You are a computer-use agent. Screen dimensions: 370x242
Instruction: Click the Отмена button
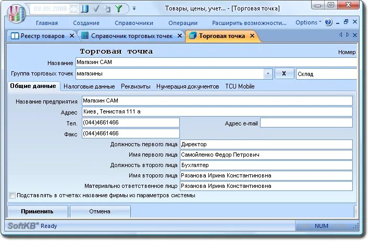pyautogui.click(x=100, y=211)
